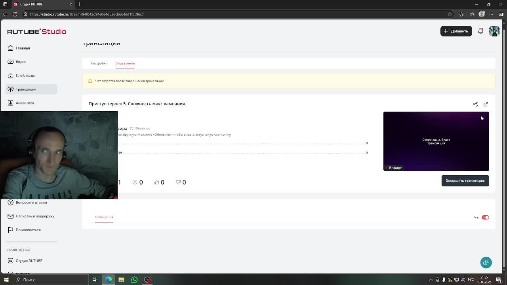
Task: Click the chart icon beside Аналитика
Action: point(11,103)
